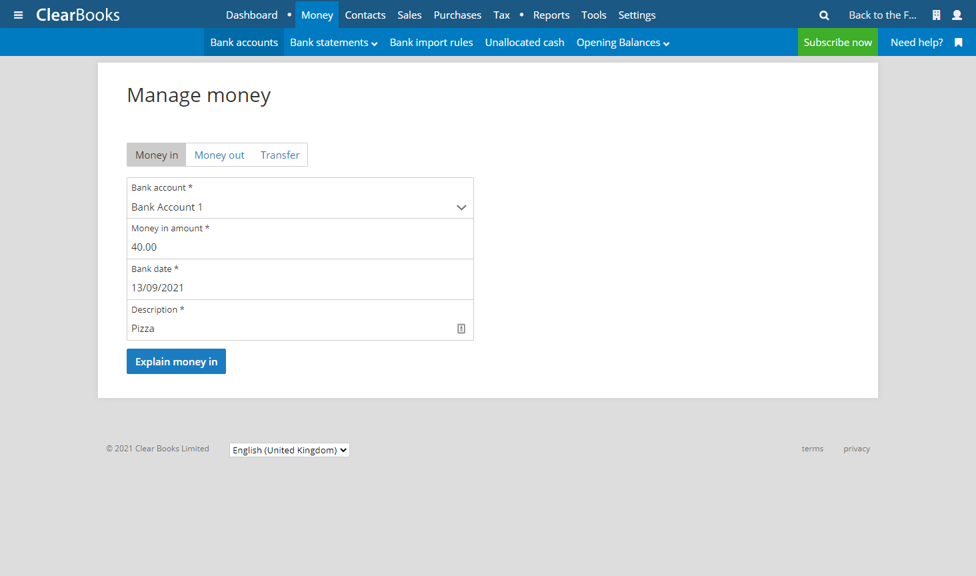Go to the Purchases menu
The height and width of the screenshot is (576, 976).
point(457,15)
